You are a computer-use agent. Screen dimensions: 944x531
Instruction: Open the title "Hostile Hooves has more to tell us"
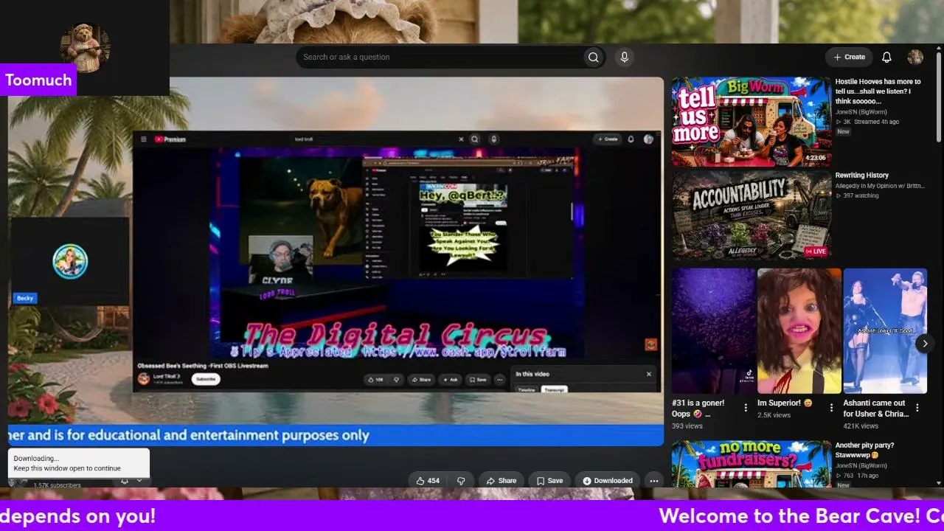(x=878, y=91)
